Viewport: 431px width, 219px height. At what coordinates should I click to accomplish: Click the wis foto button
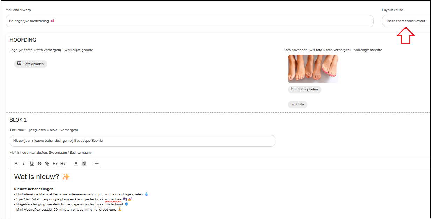click(x=298, y=104)
